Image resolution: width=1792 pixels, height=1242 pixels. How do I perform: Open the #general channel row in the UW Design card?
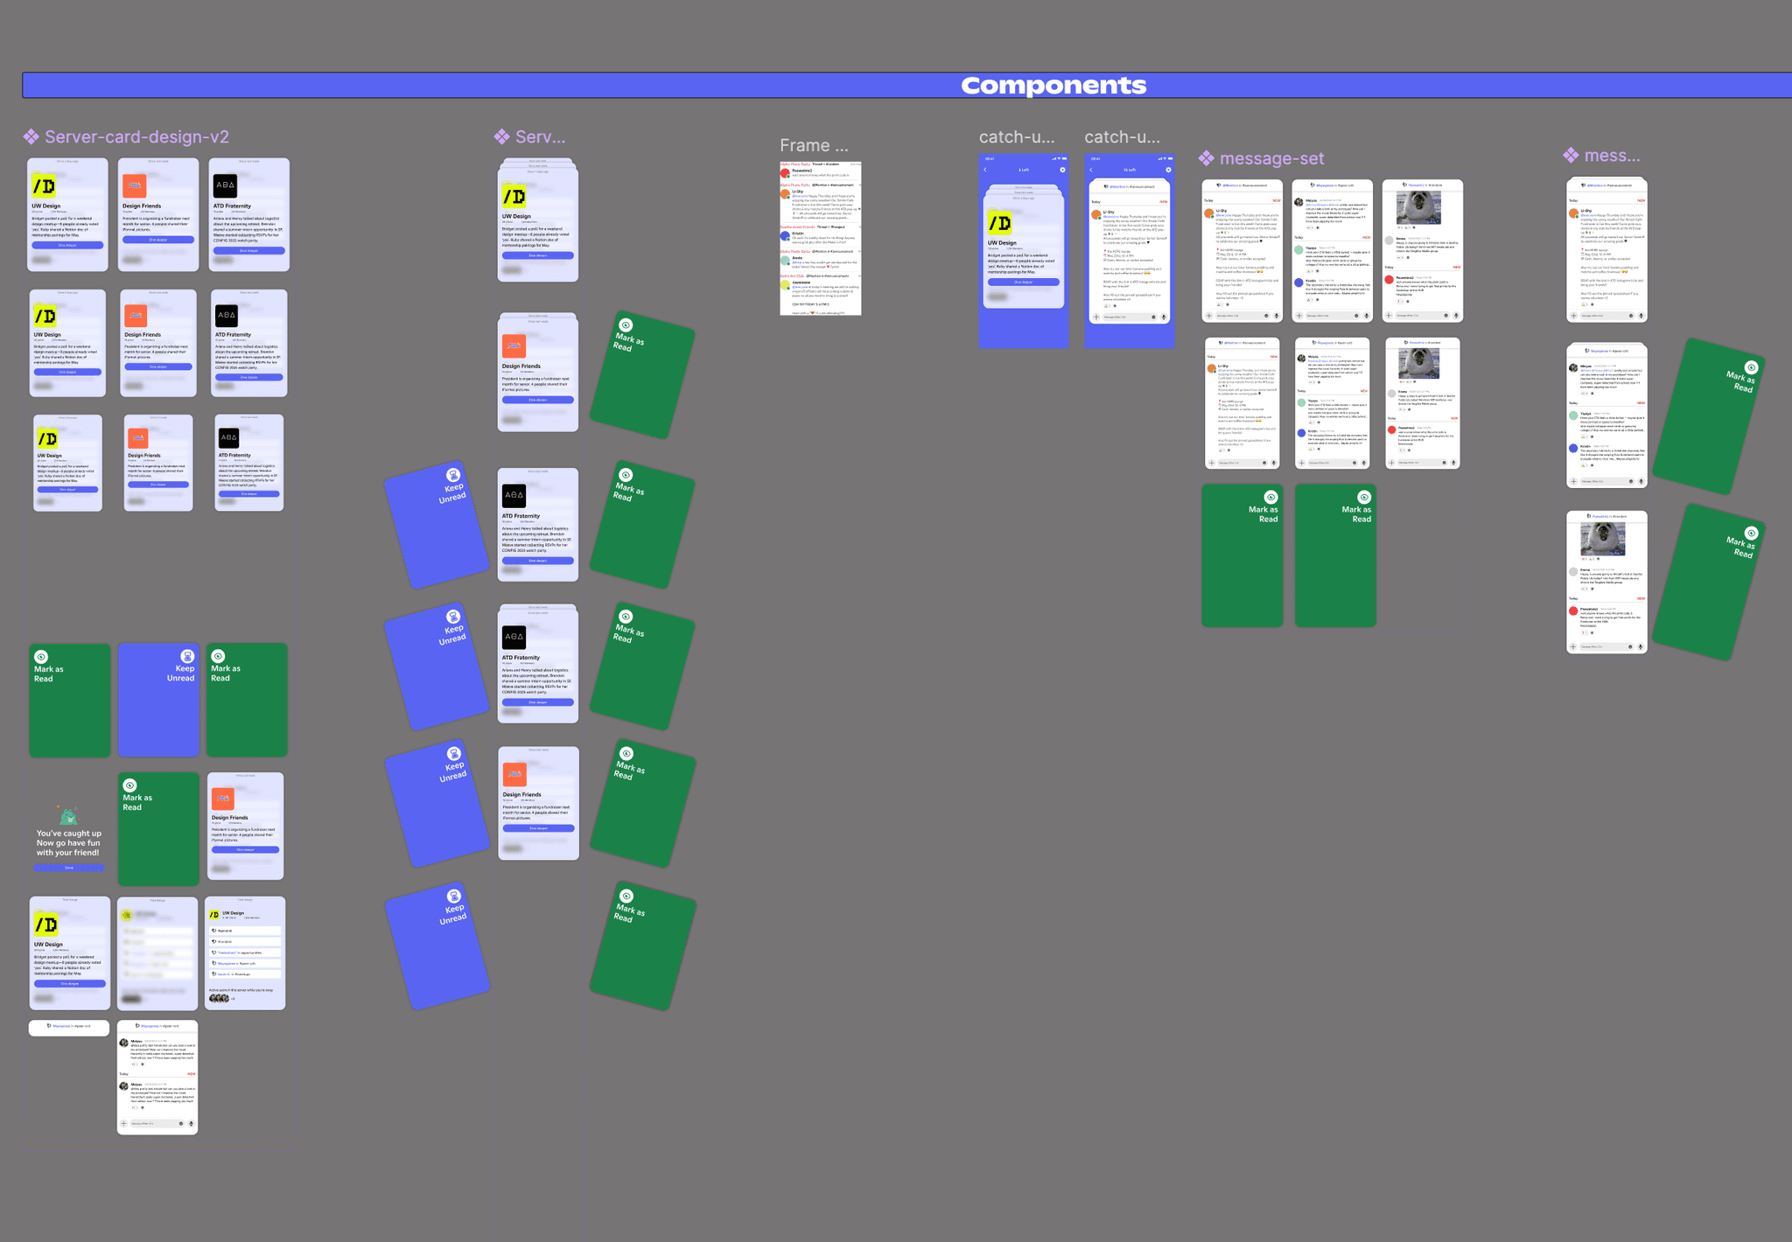pos(245,931)
